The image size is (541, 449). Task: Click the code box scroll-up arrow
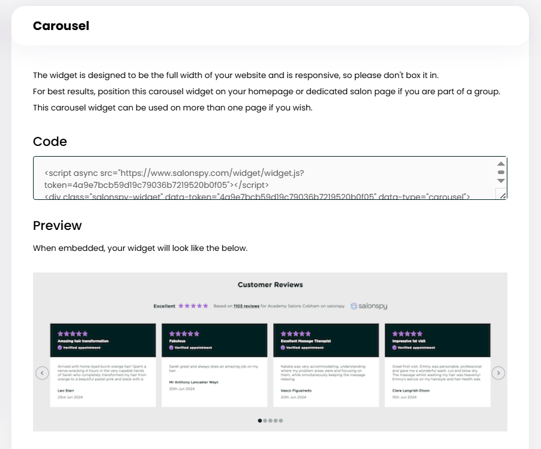pyautogui.click(x=501, y=164)
